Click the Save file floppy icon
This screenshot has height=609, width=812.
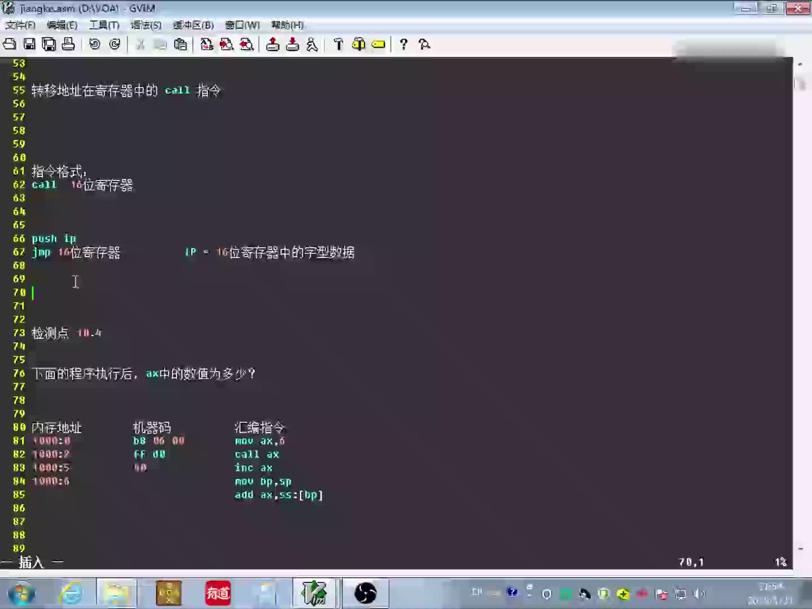tap(29, 44)
